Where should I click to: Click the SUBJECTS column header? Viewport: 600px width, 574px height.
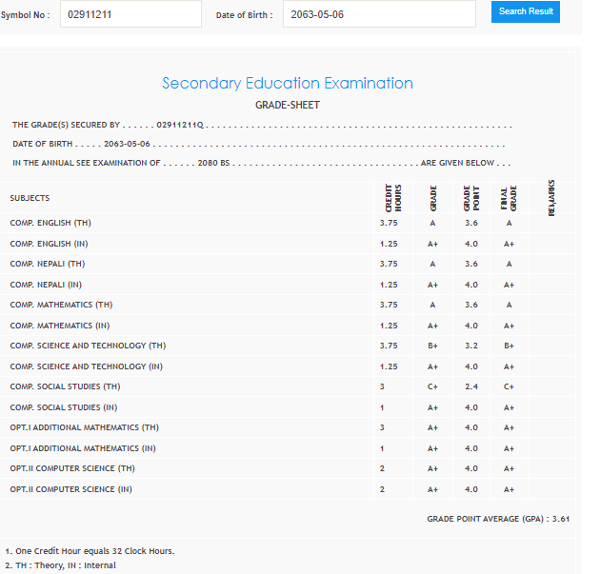[30, 198]
